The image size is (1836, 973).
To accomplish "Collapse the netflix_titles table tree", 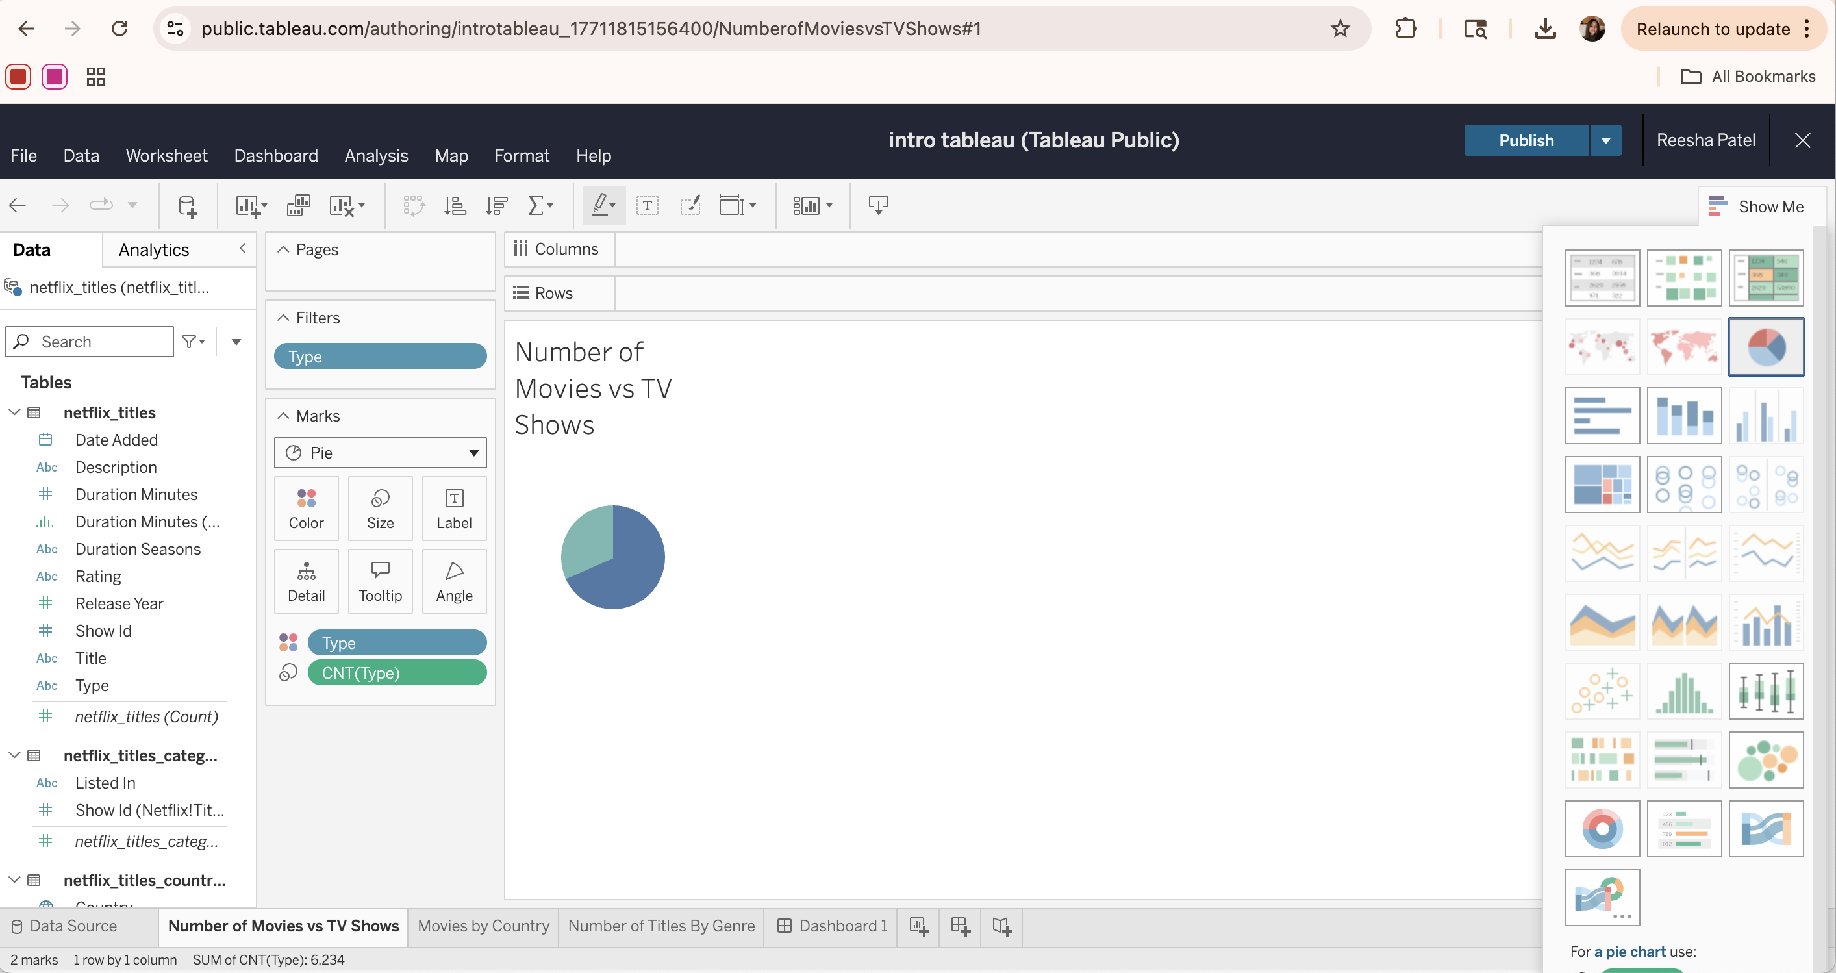I will click(x=14, y=412).
